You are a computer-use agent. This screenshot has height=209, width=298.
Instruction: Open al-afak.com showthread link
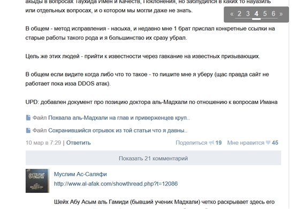(116, 184)
